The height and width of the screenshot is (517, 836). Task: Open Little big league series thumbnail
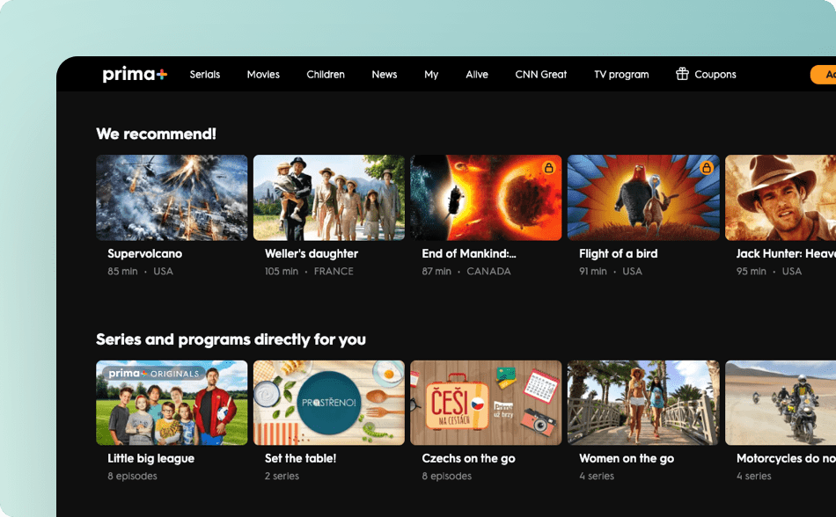click(x=172, y=403)
